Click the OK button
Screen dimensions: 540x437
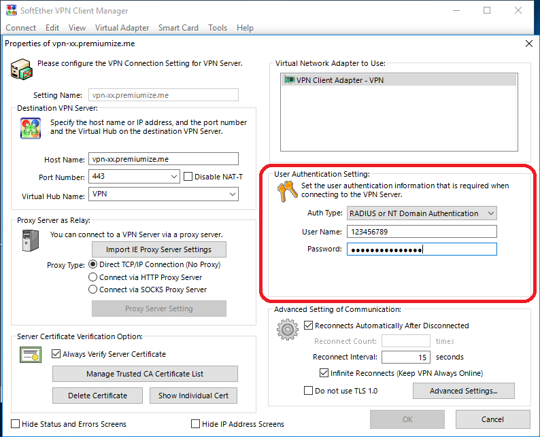pos(407,419)
